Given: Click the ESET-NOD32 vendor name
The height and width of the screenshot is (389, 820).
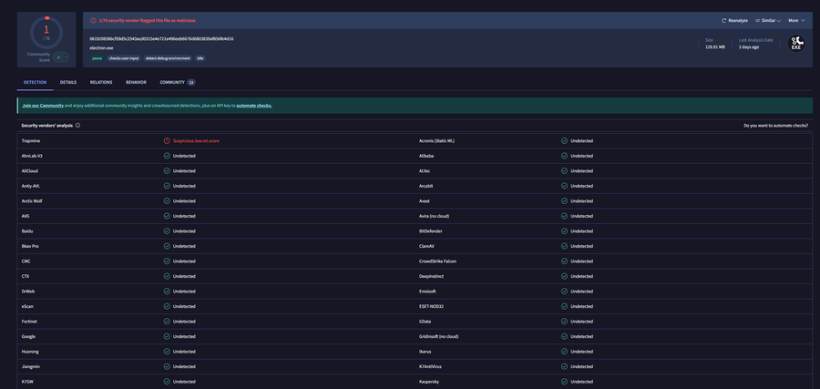Looking at the screenshot, I should tap(432, 306).
